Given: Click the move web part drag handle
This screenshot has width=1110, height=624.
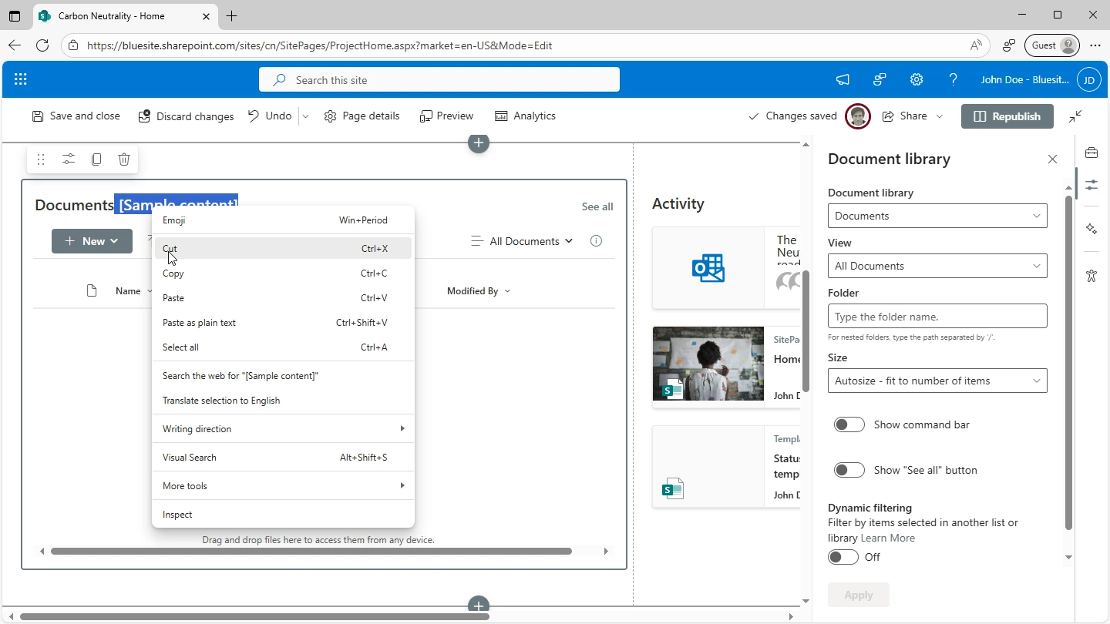Looking at the screenshot, I should tap(41, 159).
